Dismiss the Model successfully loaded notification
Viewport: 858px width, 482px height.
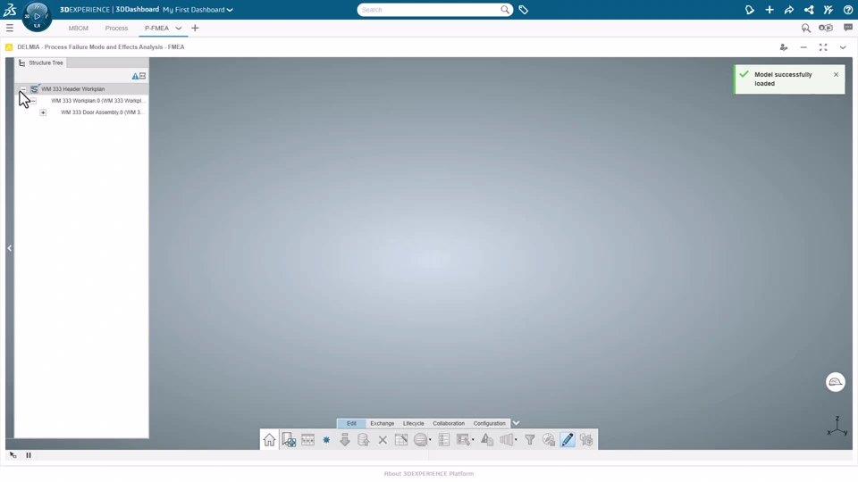coord(837,75)
